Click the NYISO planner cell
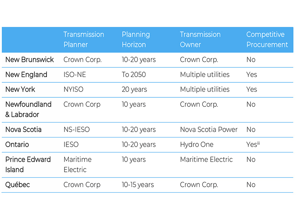Screen dimensions: 296x222 coord(73,89)
